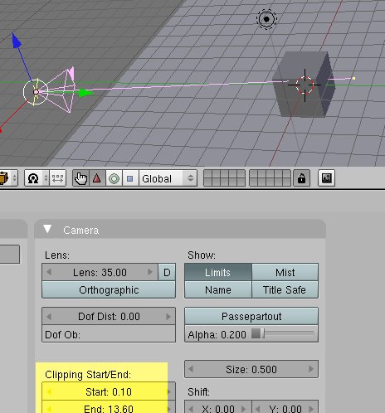Image resolution: width=385 pixels, height=413 pixels.
Task: Increase Dof Dist with right arrow
Action: (x=168, y=316)
